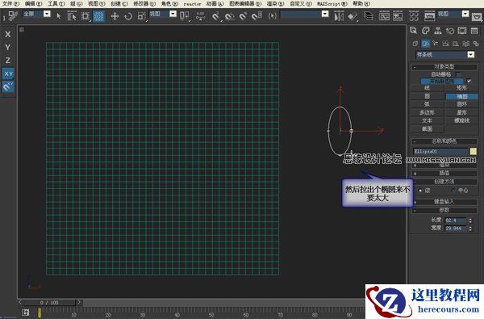Viewport: 484px width, 319px height.
Task: Open the named selection sets dropdown
Action: [x=304, y=14]
